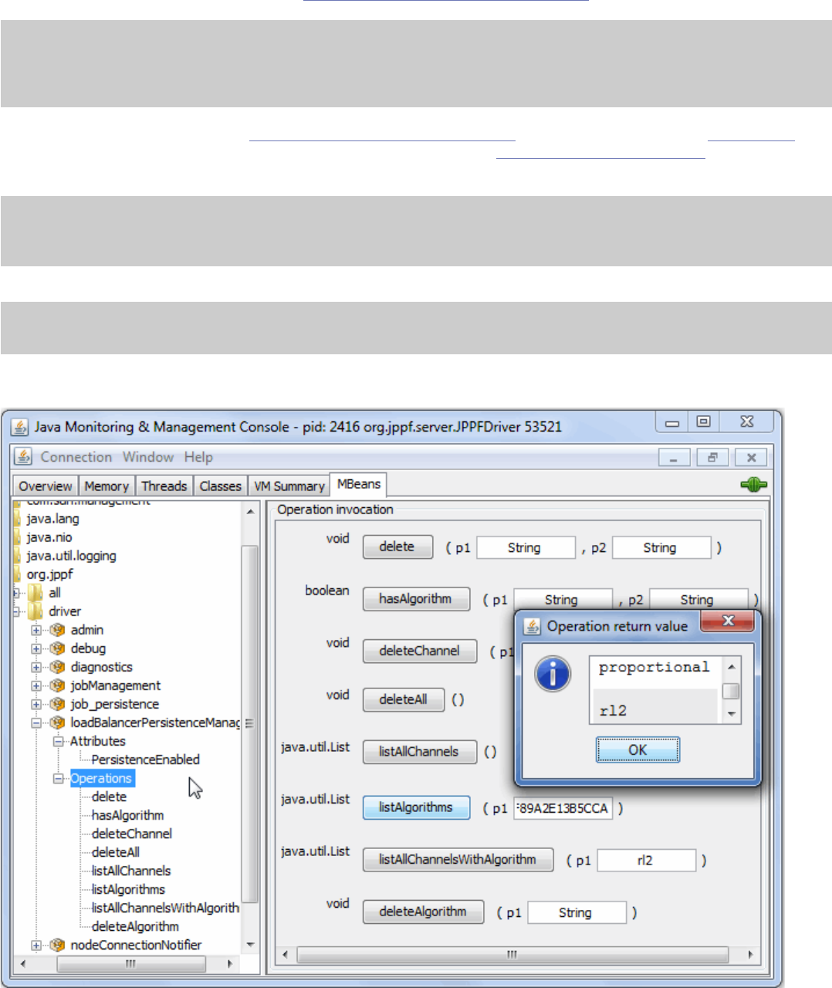Switch to the Threads tab
Viewport: 832px width, 988px height.
(164, 486)
